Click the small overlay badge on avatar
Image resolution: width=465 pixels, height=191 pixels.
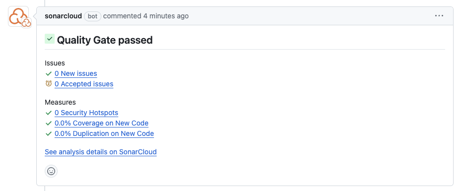(26, 22)
